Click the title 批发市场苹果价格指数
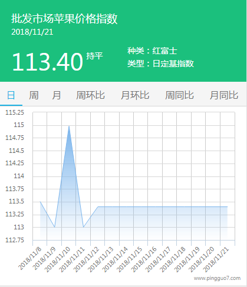247x287 pixels. point(64,19)
